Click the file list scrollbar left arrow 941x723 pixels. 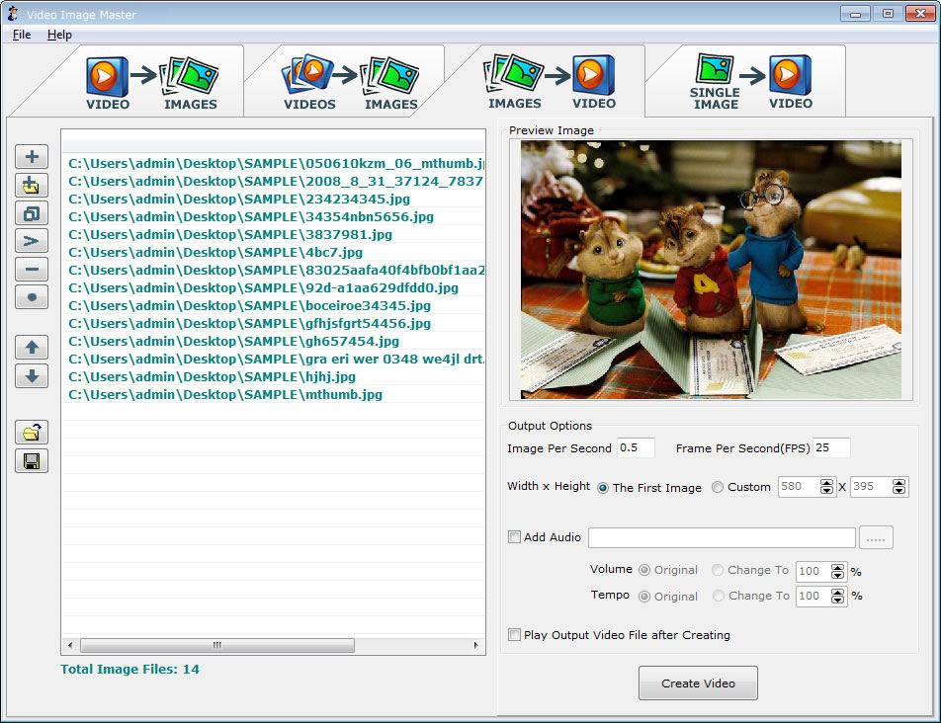pyautogui.click(x=70, y=646)
